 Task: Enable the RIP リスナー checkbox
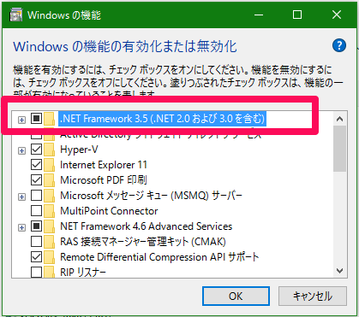[x=36, y=272]
